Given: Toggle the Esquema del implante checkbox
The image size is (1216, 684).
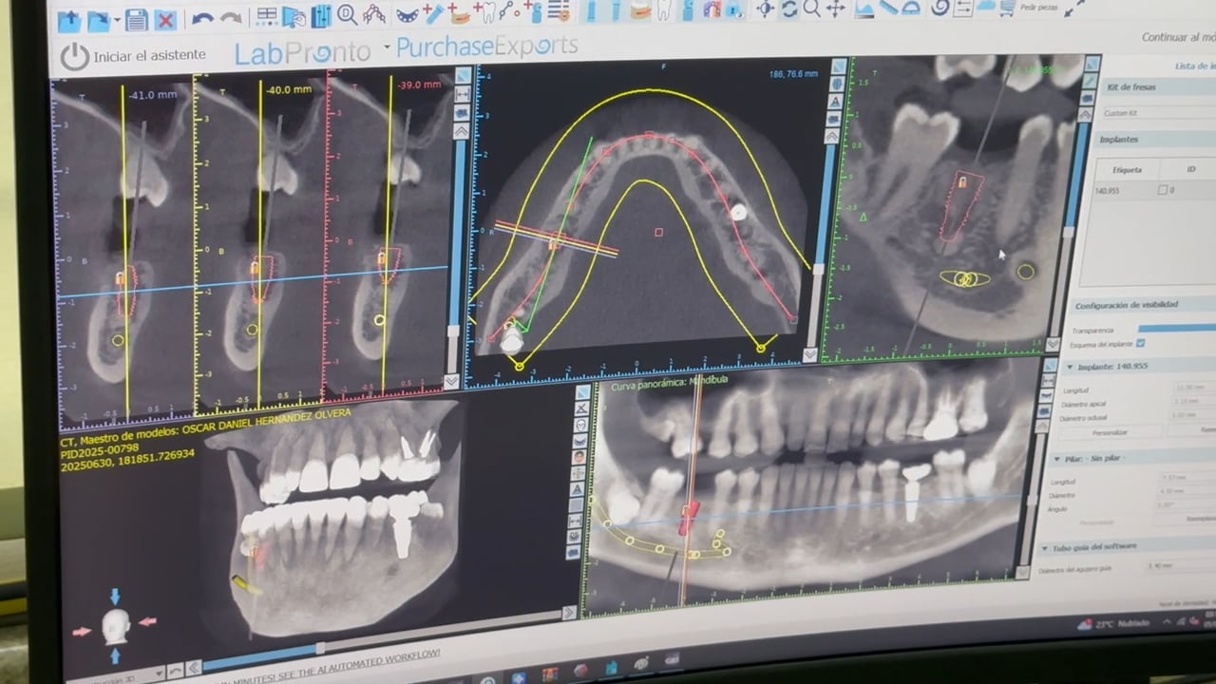Looking at the screenshot, I should click(1140, 343).
